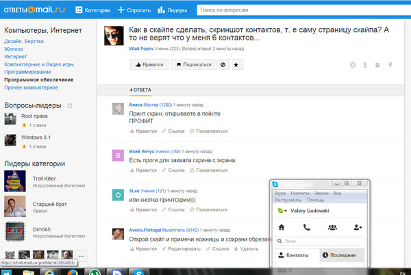Open the file explorer taskbar icon
The width and height of the screenshot is (411, 275).
tap(29, 272)
